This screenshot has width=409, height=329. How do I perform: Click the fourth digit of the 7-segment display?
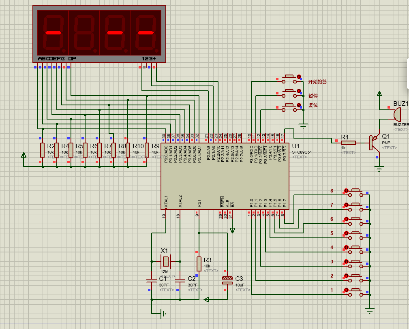[146, 32]
